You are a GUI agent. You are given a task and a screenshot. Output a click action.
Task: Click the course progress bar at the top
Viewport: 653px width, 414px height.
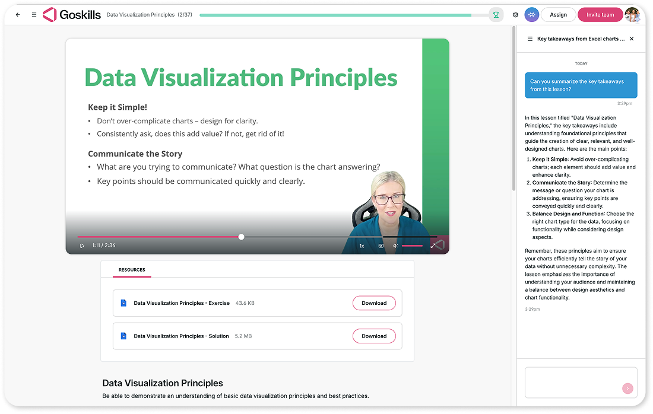coord(344,15)
